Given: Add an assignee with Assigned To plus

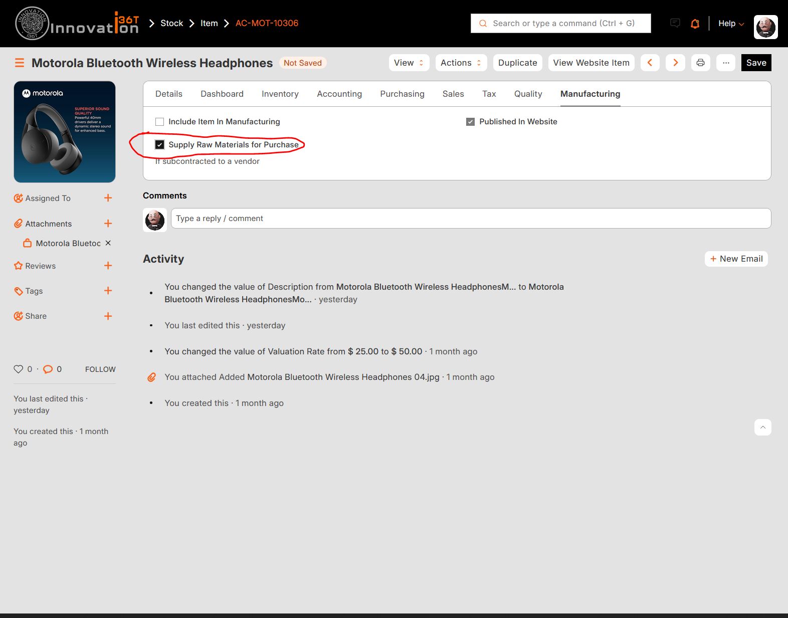Looking at the screenshot, I should point(108,198).
